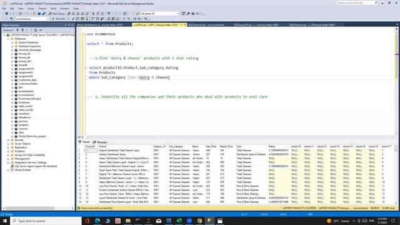Select the World_Electricity_project database
This screenshot has height=225, width=400.
(32, 136)
